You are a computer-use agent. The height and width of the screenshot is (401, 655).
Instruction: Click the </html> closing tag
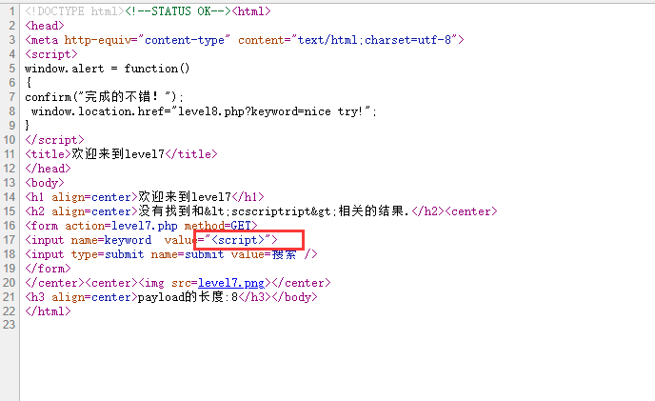point(48,311)
